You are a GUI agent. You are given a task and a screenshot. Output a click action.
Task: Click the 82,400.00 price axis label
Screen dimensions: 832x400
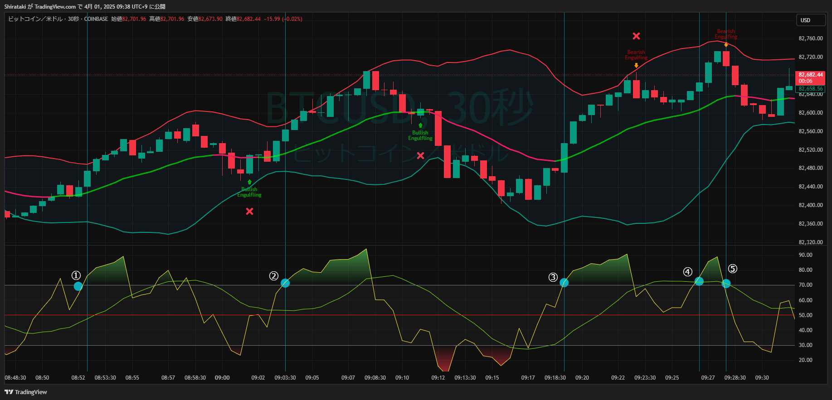click(811, 205)
